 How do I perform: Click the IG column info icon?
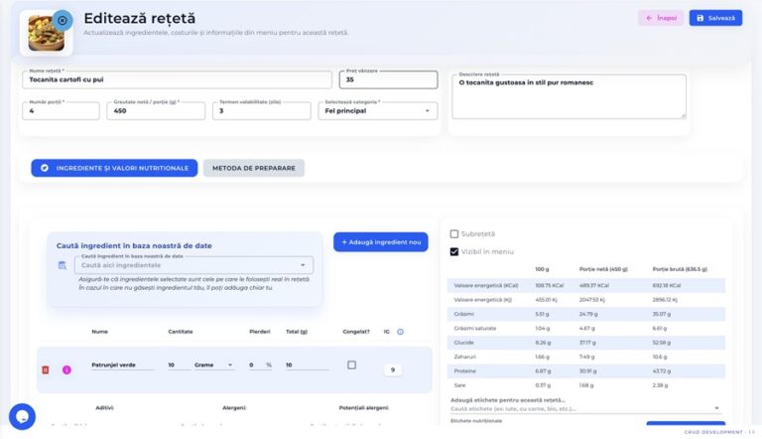click(x=400, y=332)
